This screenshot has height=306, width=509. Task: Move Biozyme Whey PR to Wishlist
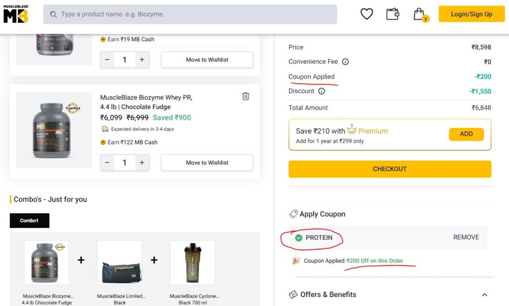point(207,162)
